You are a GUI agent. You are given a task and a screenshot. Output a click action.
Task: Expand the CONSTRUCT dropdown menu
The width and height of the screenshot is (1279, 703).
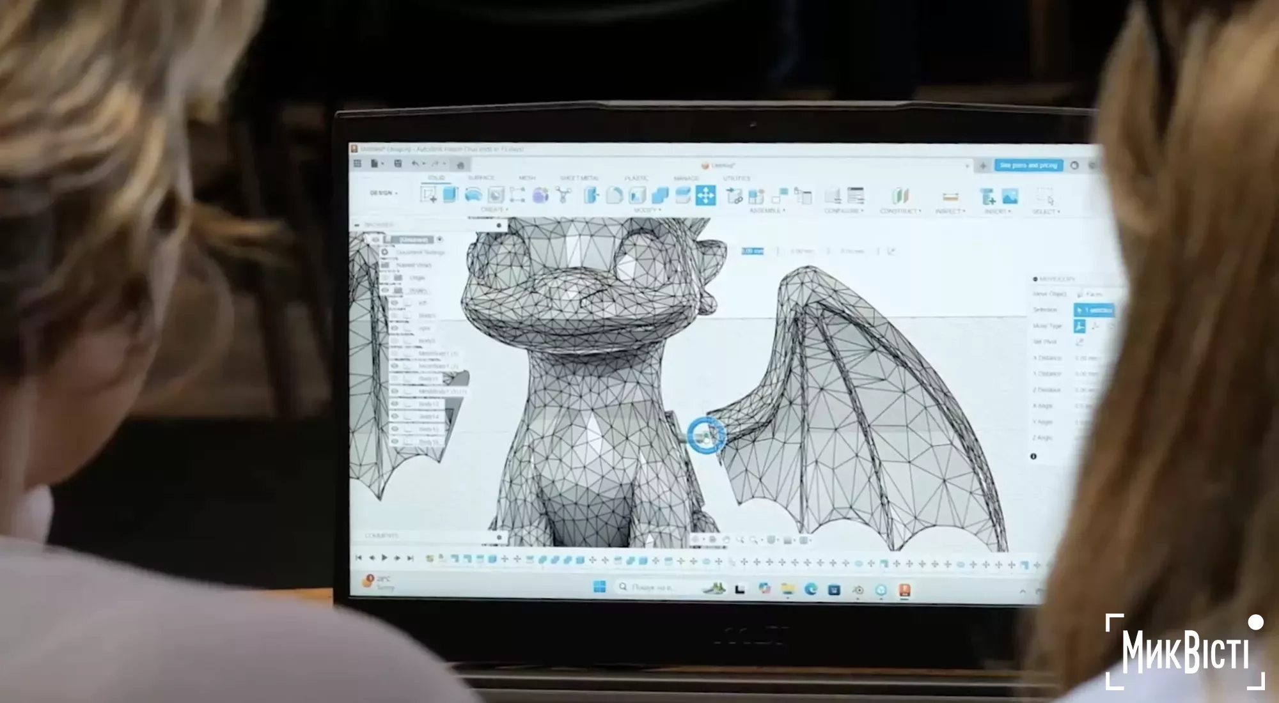900,211
